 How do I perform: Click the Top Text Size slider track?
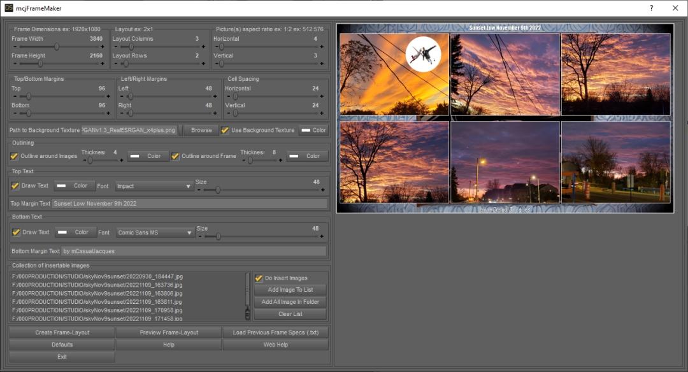point(261,190)
